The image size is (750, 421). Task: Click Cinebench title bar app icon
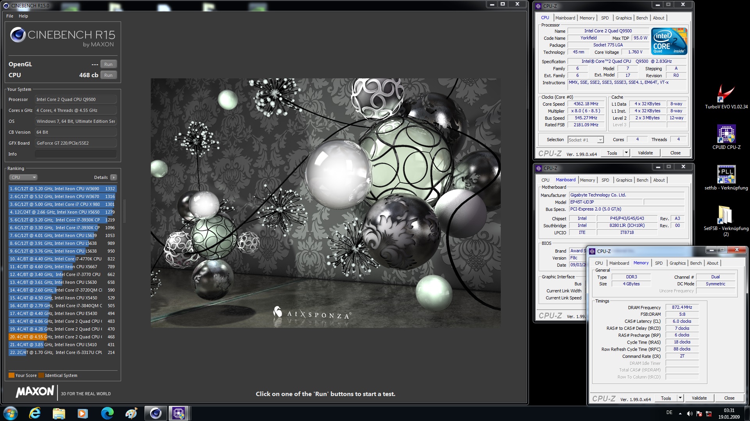(6, 5)
